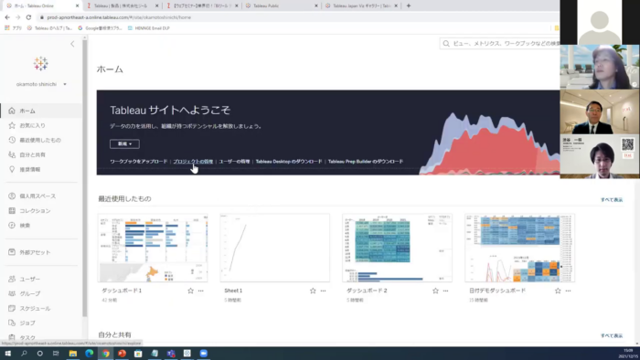Favorite ダッシュボード 1 with star

click(x=190, y=291)
